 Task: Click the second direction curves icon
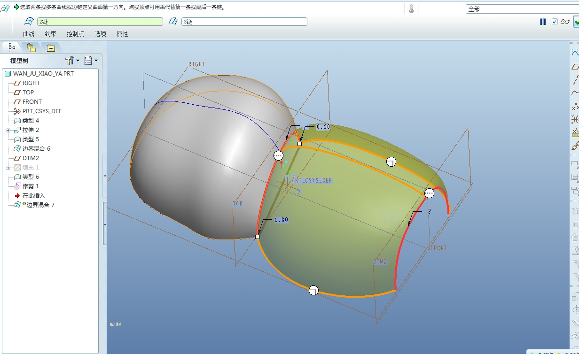(x=173, y=22)
